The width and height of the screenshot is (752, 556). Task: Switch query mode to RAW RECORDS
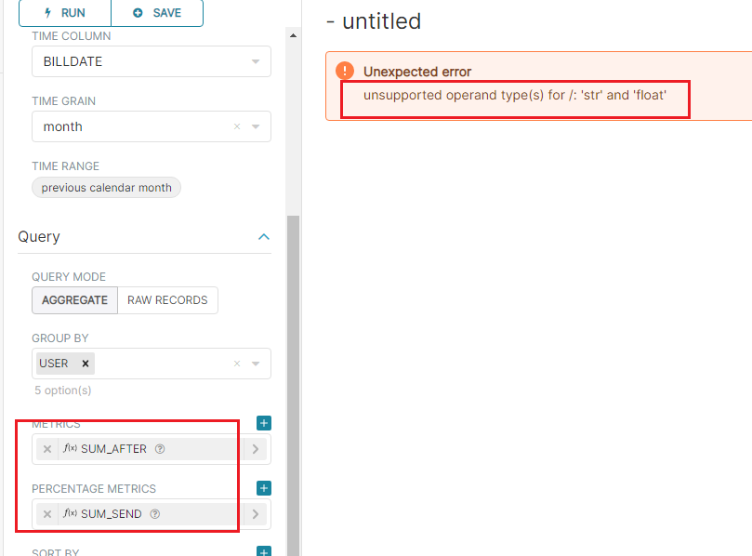[x=167, y=300]
